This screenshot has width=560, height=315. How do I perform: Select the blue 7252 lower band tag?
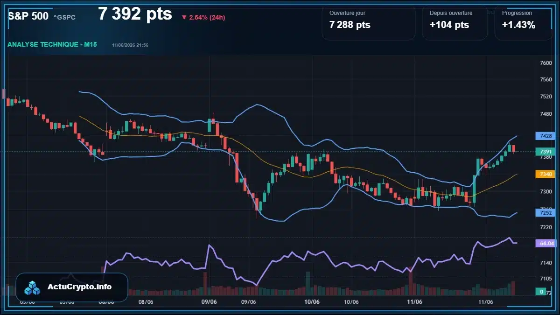(546, 213)
